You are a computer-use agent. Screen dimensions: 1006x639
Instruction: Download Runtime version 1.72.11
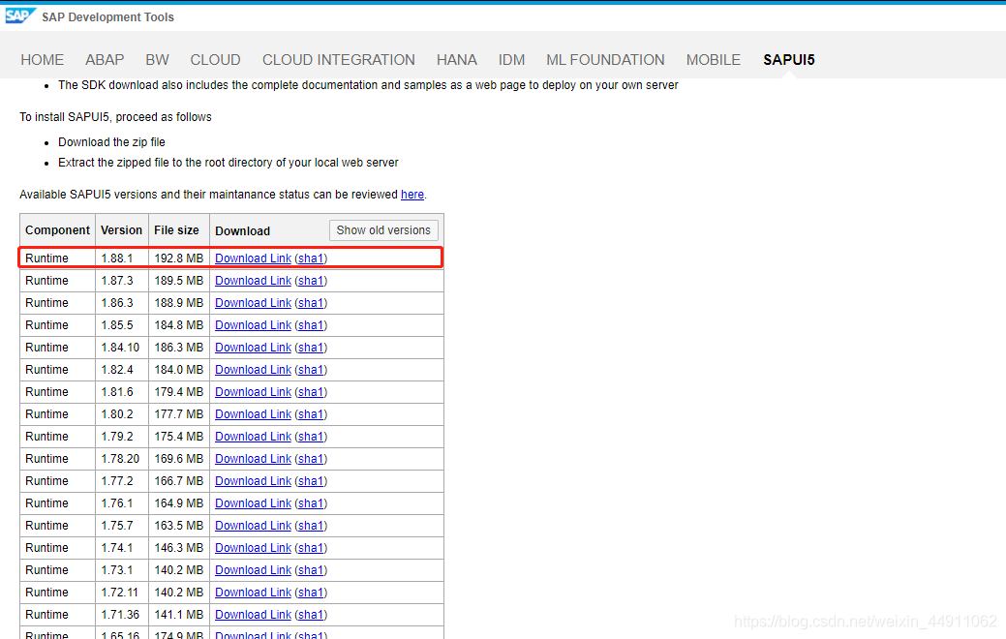(254, 593)
